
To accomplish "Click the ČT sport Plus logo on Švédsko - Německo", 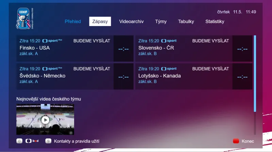I will click(x=52, y=69).
